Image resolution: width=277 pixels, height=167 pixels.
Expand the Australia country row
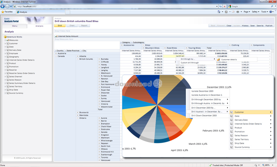click(x=56, y=53)
